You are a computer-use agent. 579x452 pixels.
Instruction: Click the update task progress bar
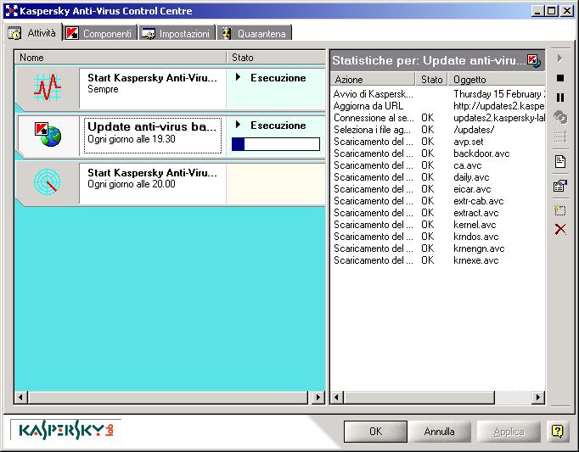point(275,144)
